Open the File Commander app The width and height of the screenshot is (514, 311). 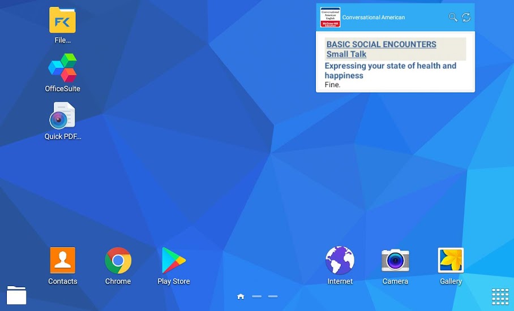coord(62,21)
